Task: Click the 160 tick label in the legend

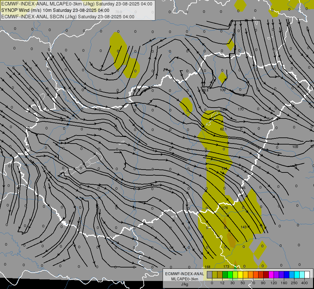Action: pos(284,283)
